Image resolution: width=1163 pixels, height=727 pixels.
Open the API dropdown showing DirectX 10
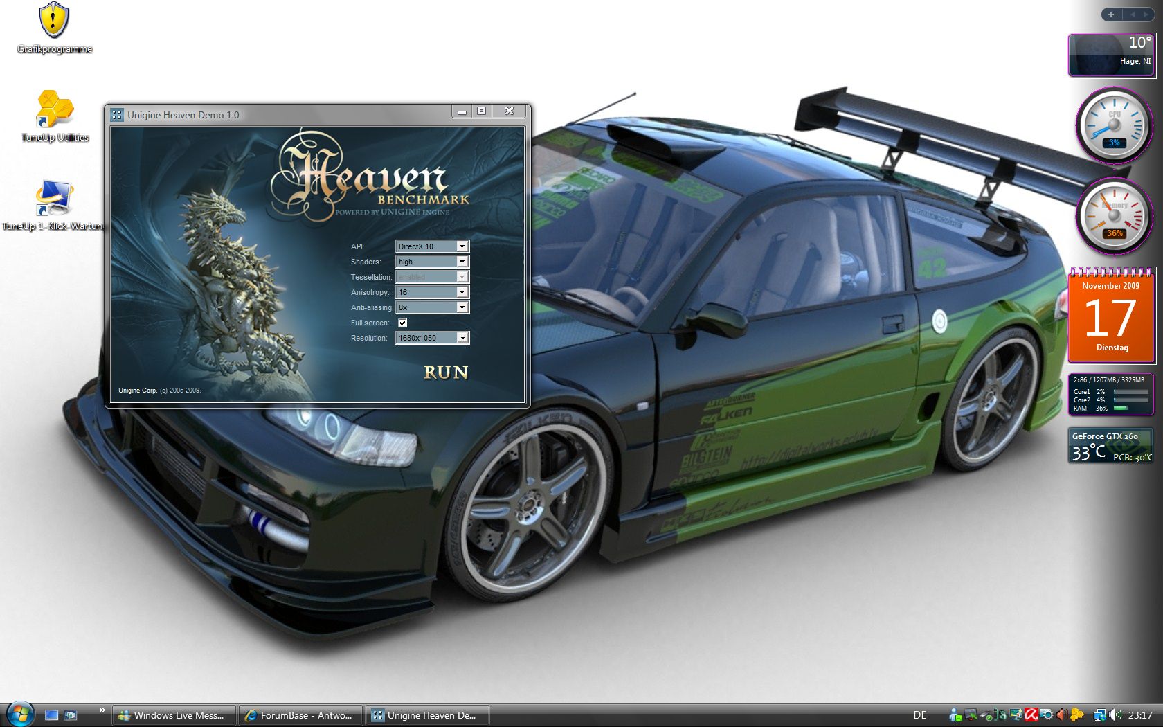pos(432,246)
